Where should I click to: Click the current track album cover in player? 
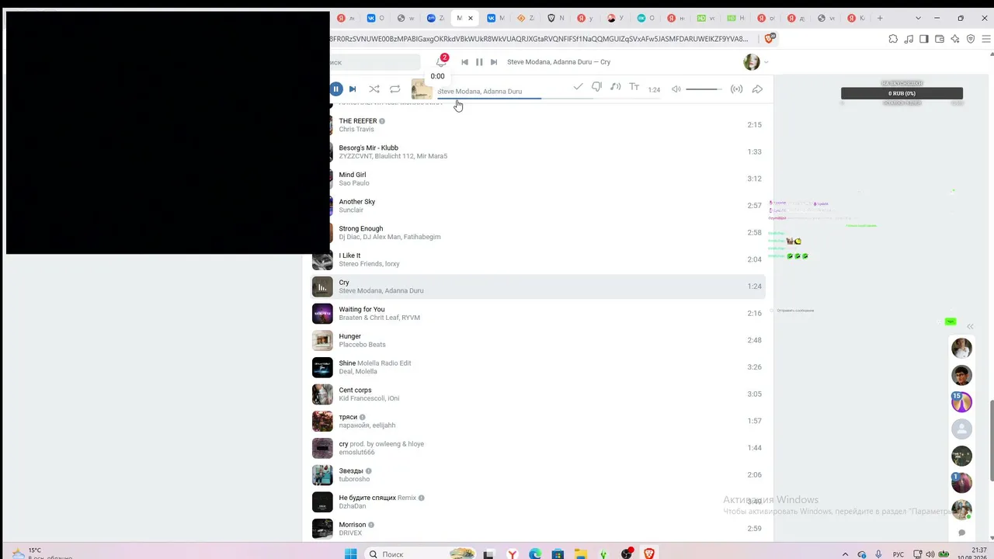coord(422,89)
